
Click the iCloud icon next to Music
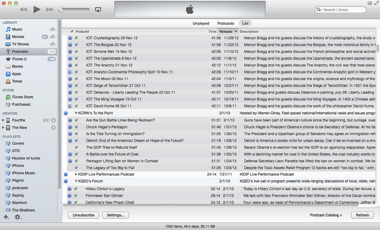pyautogui.click(x=53, y=29)
